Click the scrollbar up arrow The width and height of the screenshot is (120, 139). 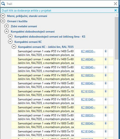(x=117, y=15)
